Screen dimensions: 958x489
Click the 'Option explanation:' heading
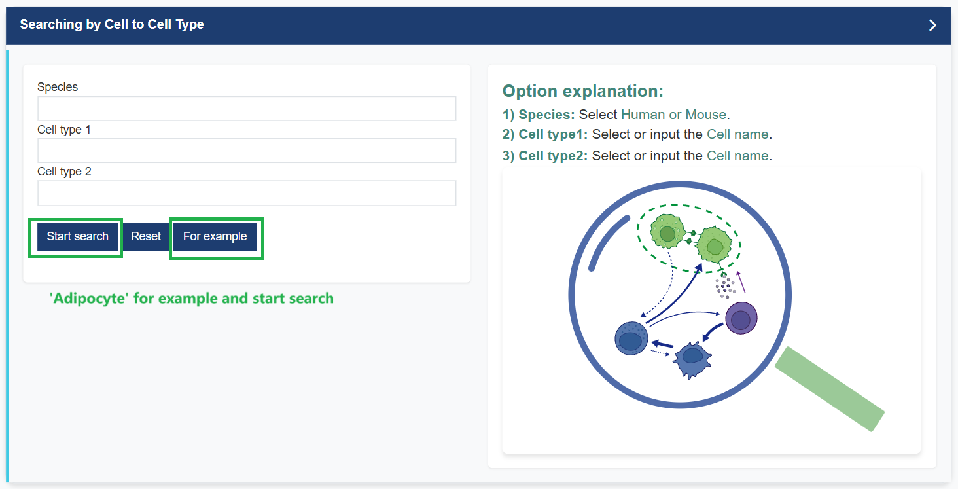click(x=583, y=91)
